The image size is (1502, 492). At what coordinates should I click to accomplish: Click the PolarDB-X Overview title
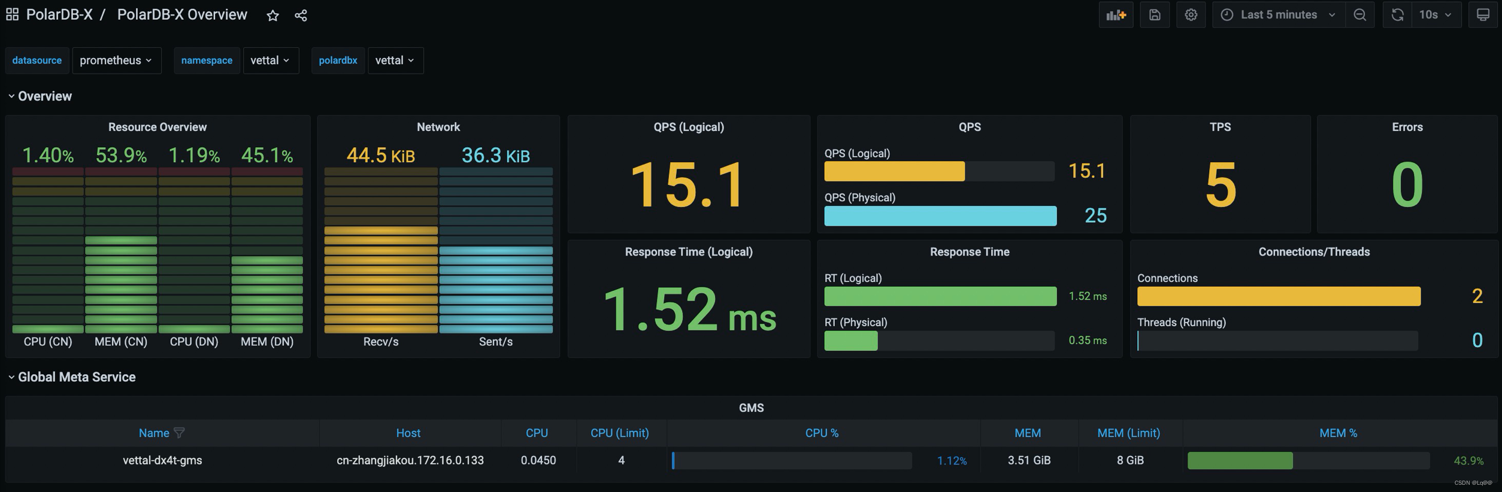tap(182, 15)
